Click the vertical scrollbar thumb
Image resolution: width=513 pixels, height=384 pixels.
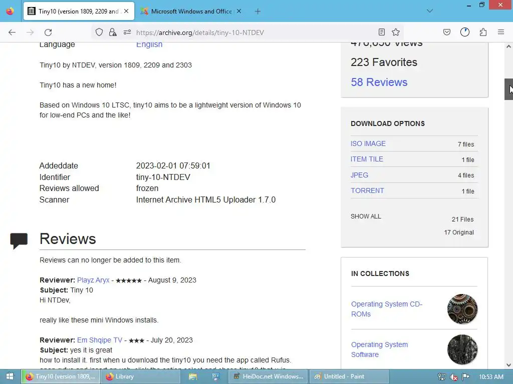(x=509, y=89)
